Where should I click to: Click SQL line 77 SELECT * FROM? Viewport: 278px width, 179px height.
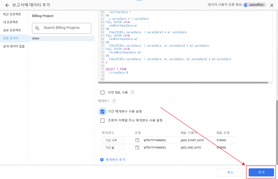[x=116, y=69]
